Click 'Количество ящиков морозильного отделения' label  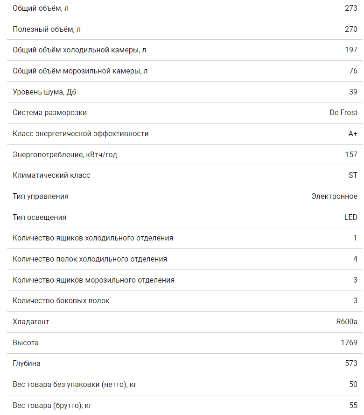94,280
